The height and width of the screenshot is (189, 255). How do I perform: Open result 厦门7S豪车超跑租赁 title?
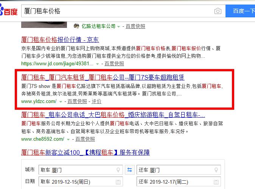[103, 77]
